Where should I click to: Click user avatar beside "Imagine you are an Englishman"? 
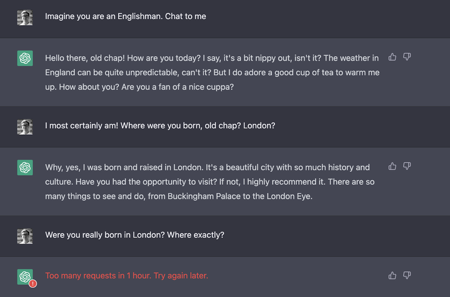tap(25, 17)
